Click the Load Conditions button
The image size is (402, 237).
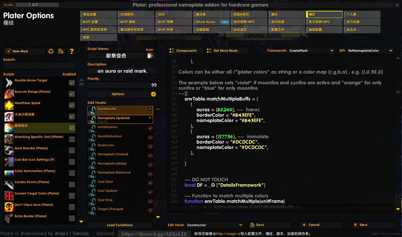tap(120, 225)
